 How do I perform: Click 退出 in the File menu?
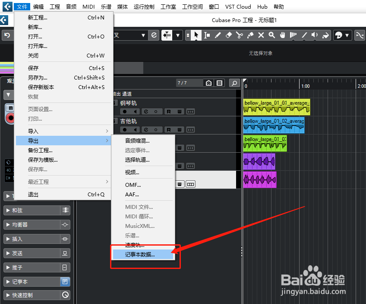63,194
